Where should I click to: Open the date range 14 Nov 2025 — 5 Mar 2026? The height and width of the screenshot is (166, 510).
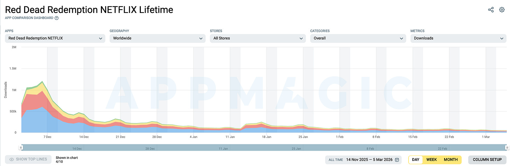tap(369, 160)
